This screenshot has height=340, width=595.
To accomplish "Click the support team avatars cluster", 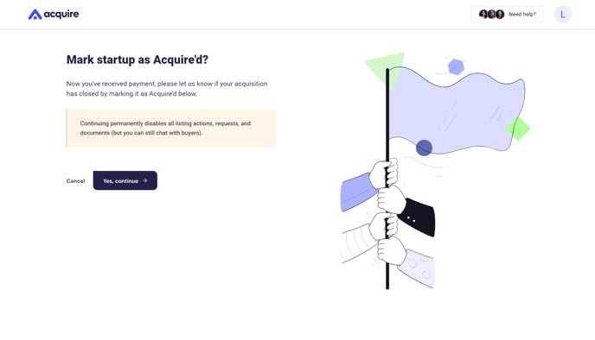I will [491, 15].
